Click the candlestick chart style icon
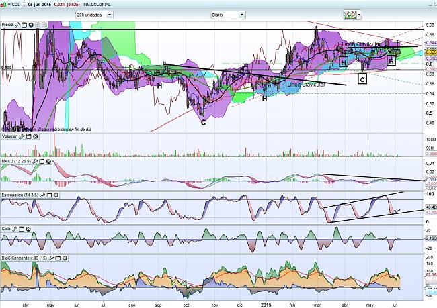This screenshot has width=437, height=308. [x=3, y=5]
